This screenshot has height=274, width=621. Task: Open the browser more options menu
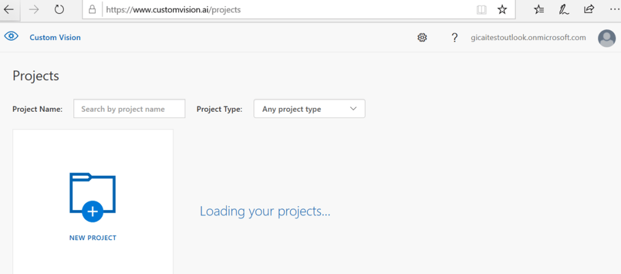(x=613, y=10)
